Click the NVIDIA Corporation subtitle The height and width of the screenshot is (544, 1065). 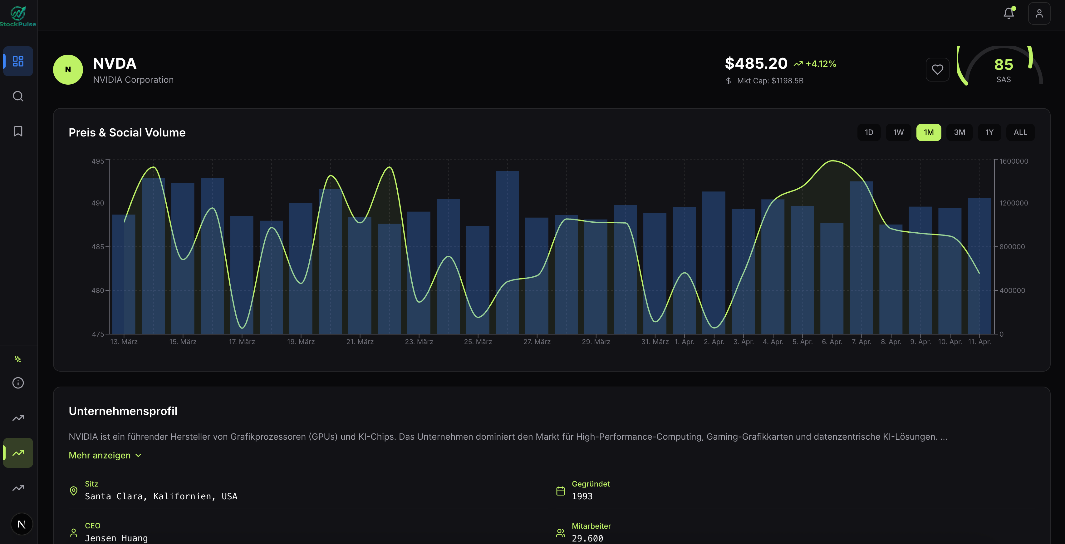click(133, 80)
